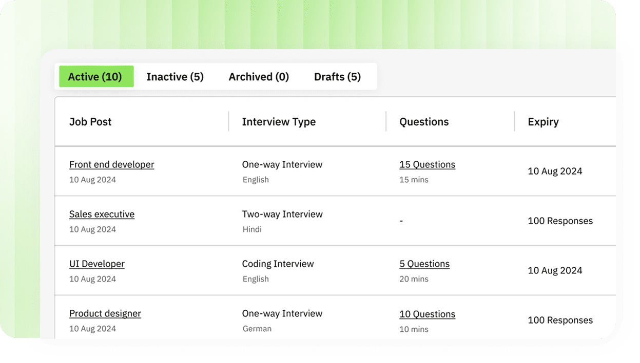This screenshot has width=640, height=363.
Task: Open the 5 Questions link
Action: pyautogui.click(x=424, y=264)
